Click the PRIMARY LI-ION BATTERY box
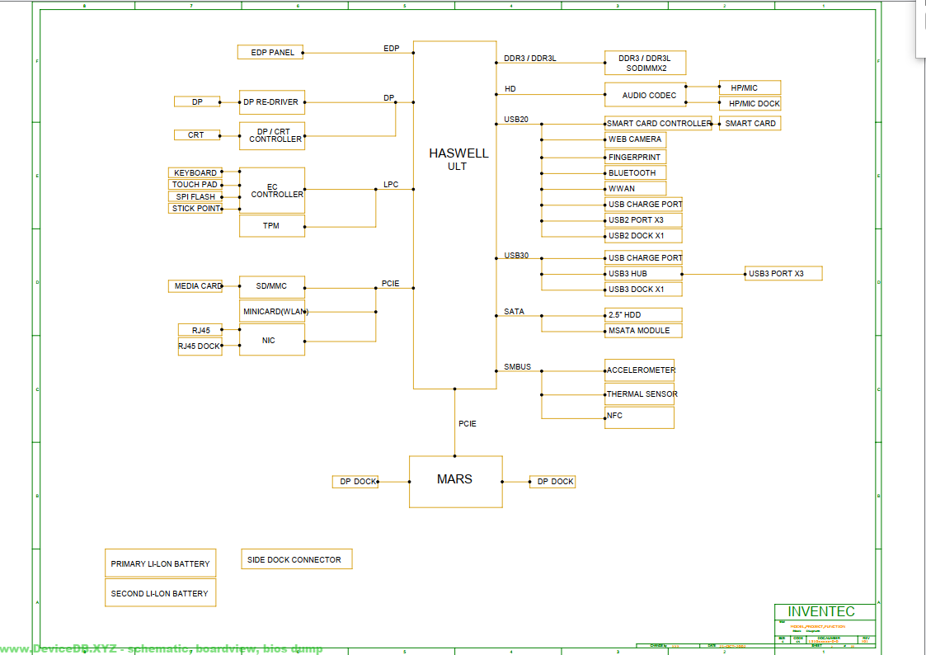This screenshot has height=655, width=926. point(160,564)
